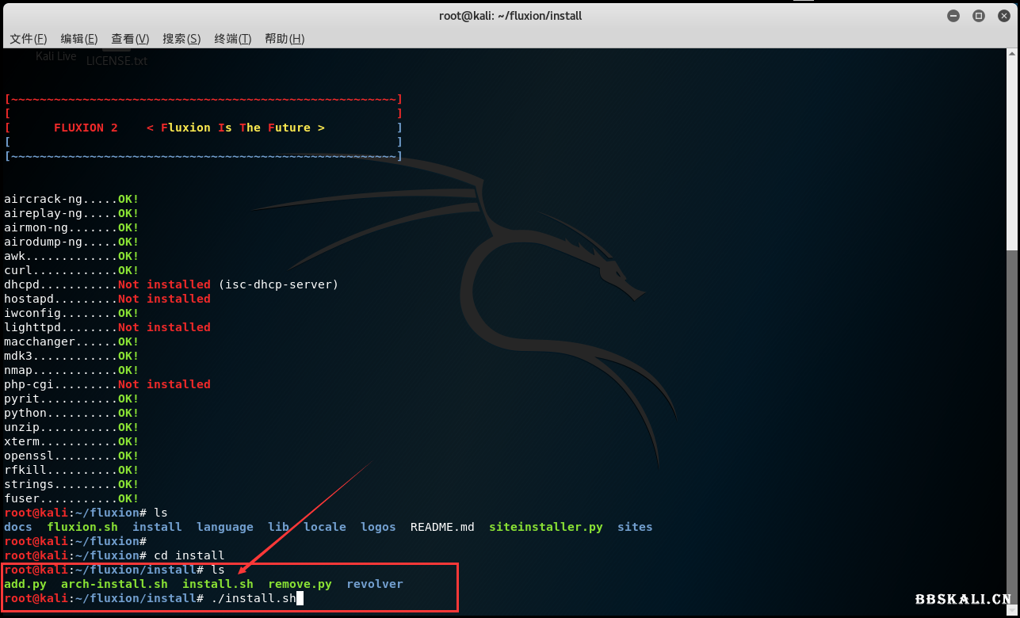Screen dimensions: 1020x618
Task: Click the 'FLUXION 2' banner title
Action: click(86, 128)
